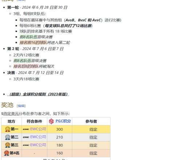
Task: Click the silver medal icon for 第二
Action: (7, 137)
